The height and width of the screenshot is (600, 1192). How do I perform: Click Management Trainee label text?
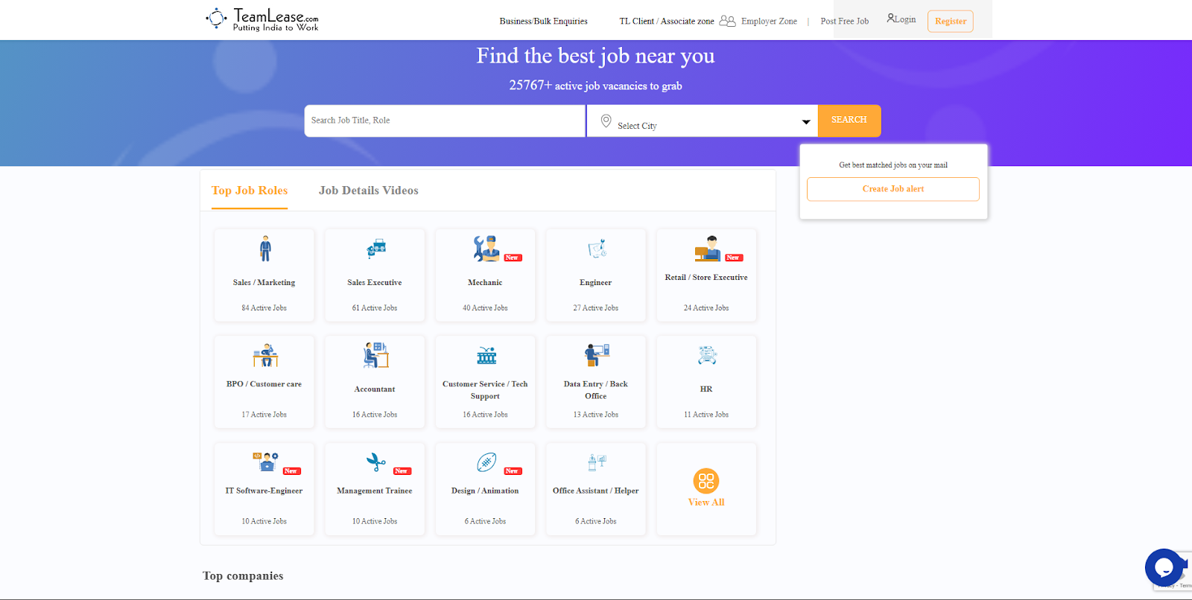pos(375,491)
